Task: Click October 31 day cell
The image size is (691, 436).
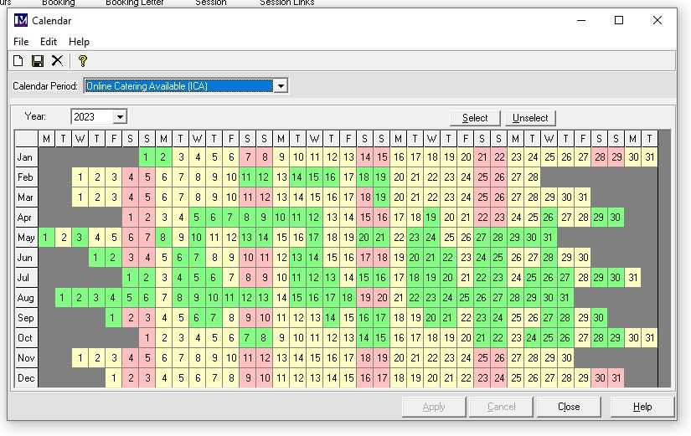Action: pos(649,338)
